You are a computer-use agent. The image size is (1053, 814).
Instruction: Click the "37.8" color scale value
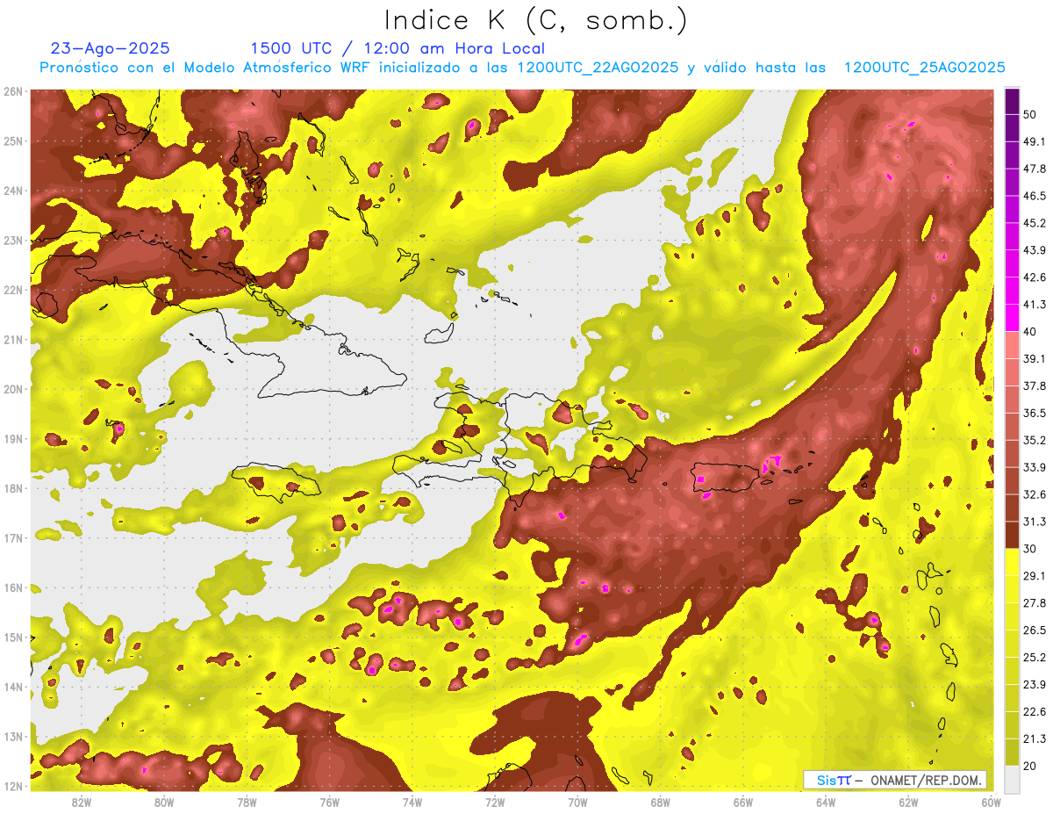point(1035,385)
